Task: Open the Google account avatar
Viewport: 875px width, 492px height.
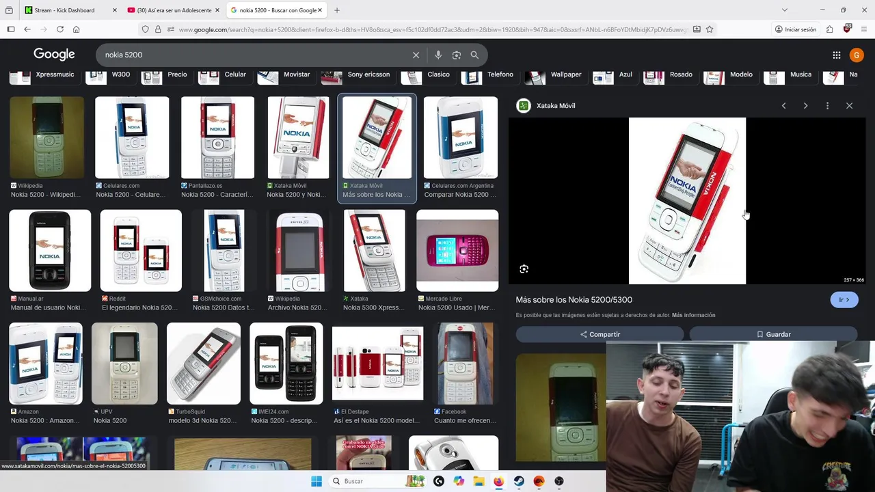Action: point(857,55)
